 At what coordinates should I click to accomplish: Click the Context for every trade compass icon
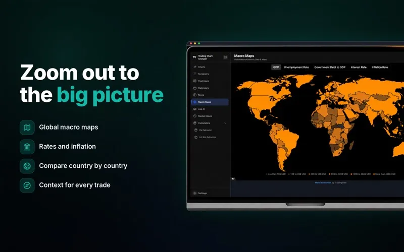pos(27,185)
